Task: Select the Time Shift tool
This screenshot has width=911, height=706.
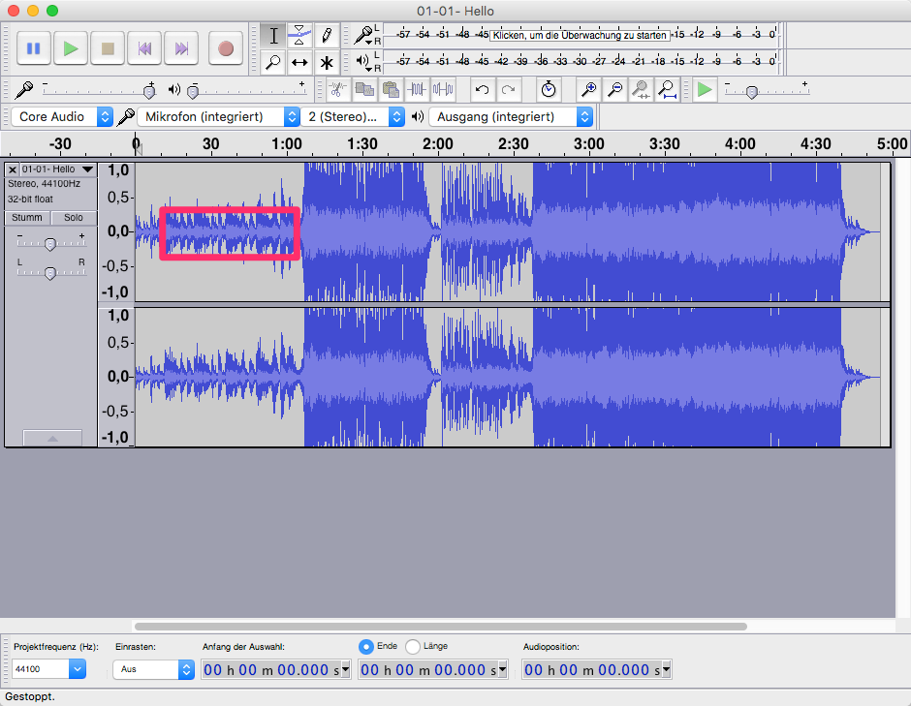Action: (x=299, y=62)
